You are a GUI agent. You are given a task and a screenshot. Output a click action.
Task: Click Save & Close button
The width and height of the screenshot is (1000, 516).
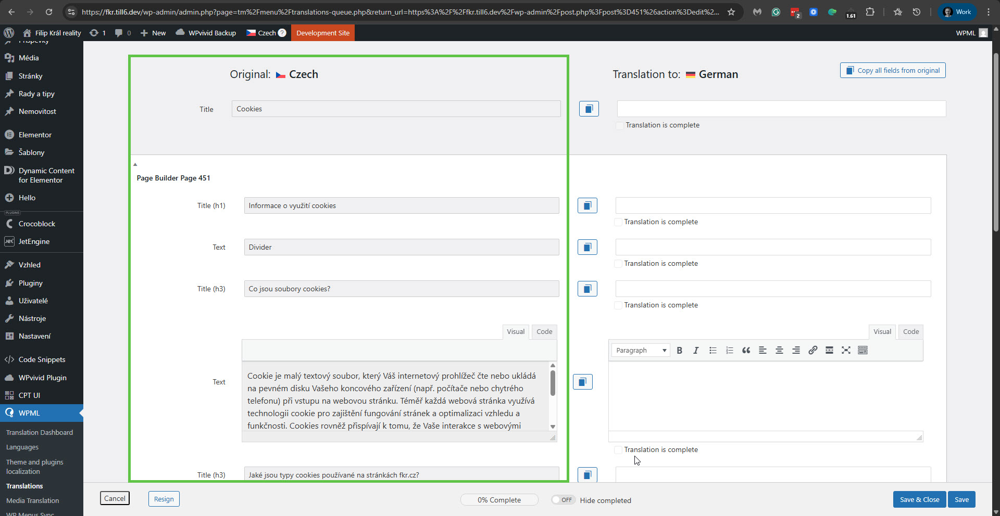pyautogui.click(x=919, y=499)
